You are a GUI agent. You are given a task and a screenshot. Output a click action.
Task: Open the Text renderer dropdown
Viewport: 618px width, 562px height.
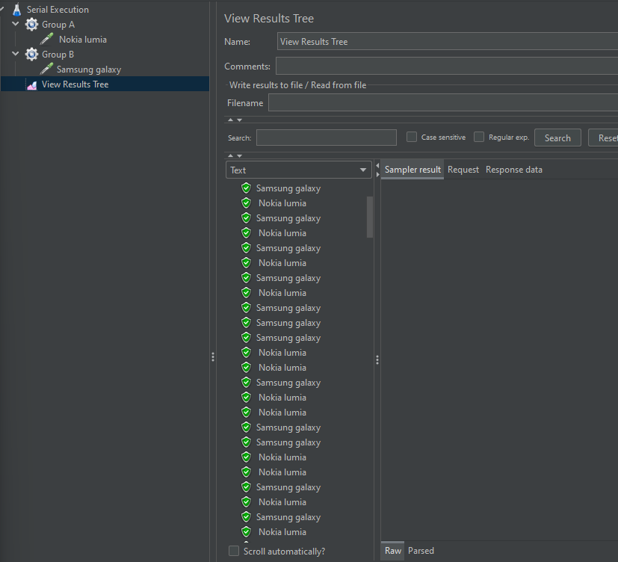[x=299, y=170]
